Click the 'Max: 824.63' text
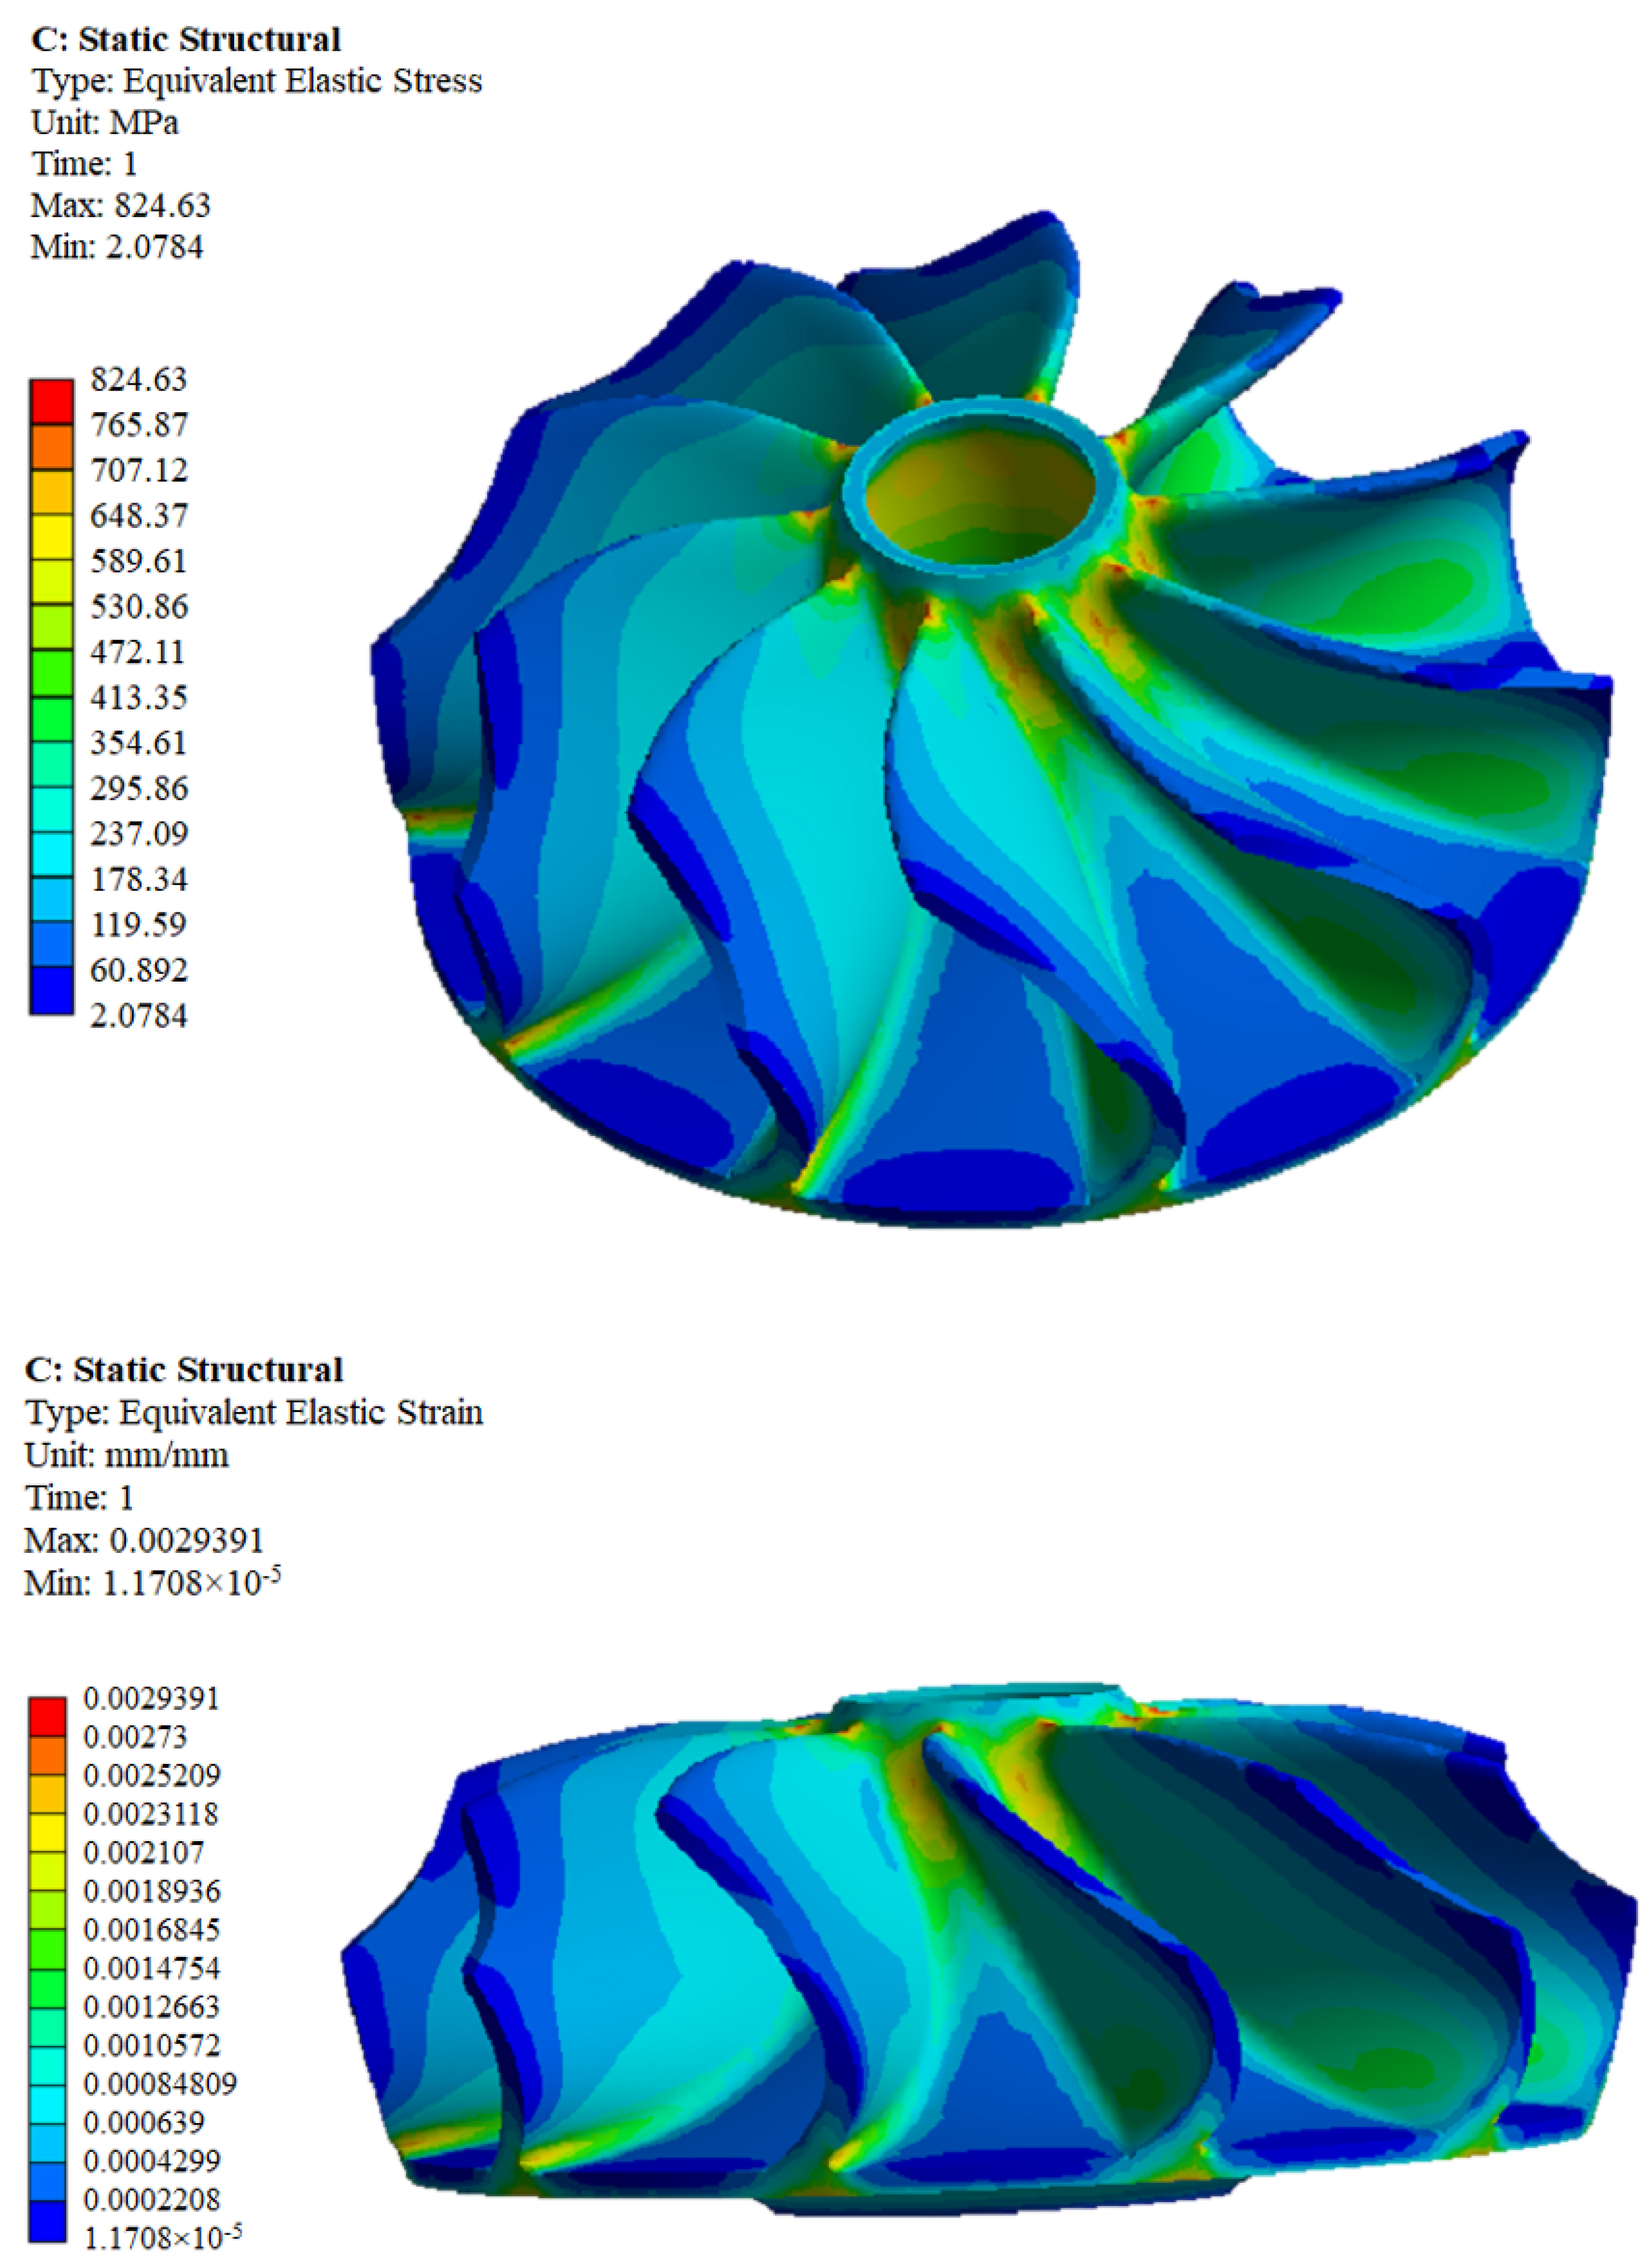This screenshot has height=2268, width=1651. (x=121, y=205)
